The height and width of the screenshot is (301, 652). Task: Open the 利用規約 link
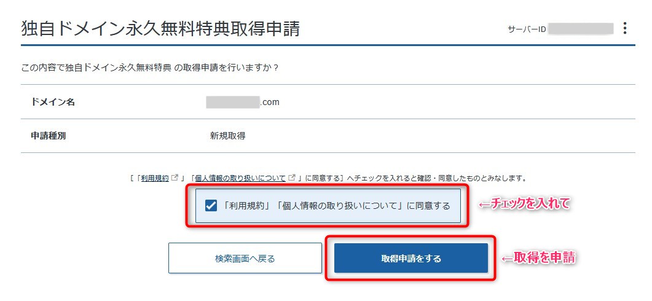(x=155, y=178)
